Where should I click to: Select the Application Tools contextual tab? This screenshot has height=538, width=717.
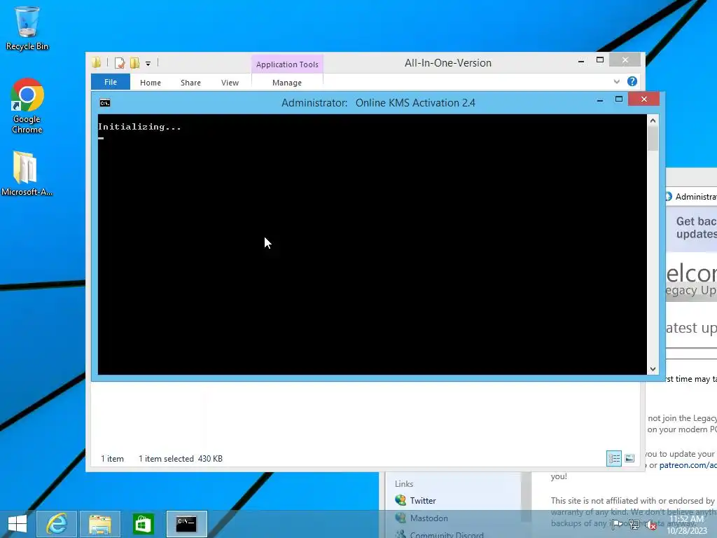tap(287, 64)
